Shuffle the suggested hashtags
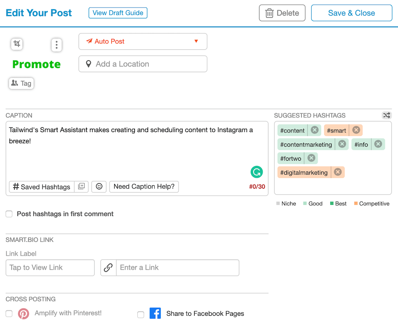This screenshot has width=398, height=336. 386,115
